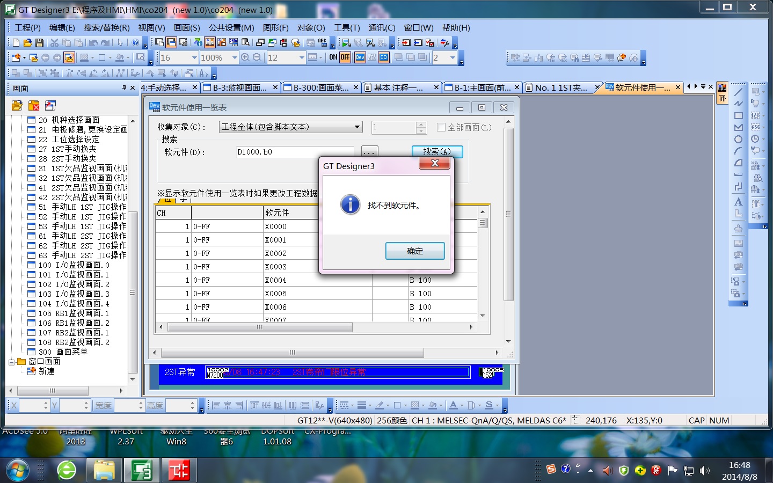
Task: Enable the 全部画面(L) checkbox
Action: (x=441, y=127)
